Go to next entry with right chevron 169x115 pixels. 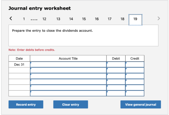pos(159,18)
